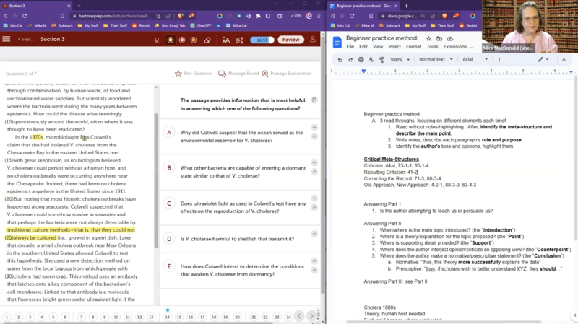Open the Format menu in Docs

pyautogui.click(x=413, y=47)
